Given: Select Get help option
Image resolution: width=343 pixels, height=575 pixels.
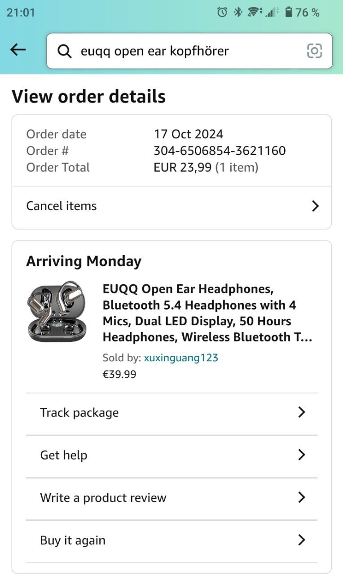Looking at the screenshot, I should pyautogui.click(x=64, y=455).
